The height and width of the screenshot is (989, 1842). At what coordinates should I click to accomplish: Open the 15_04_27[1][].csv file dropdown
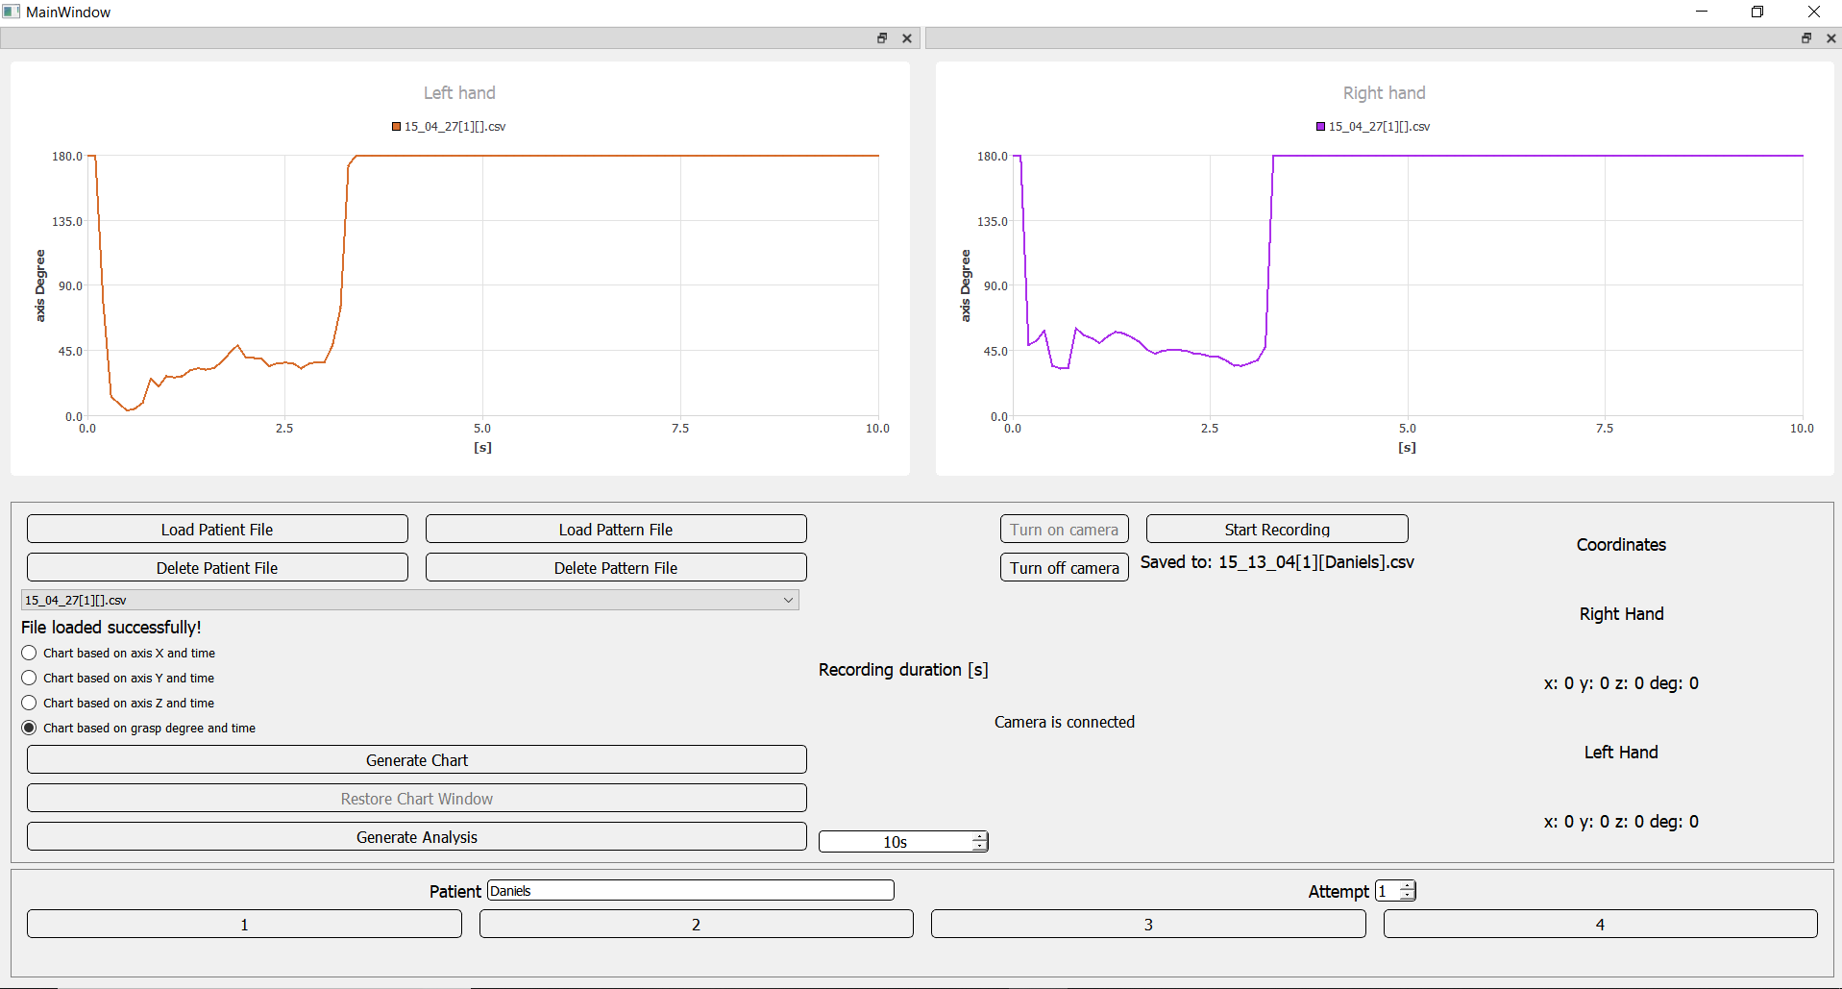tap(410, 600)
